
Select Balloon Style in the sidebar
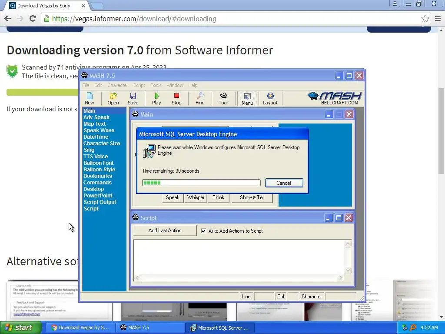[x=100, y=170]
